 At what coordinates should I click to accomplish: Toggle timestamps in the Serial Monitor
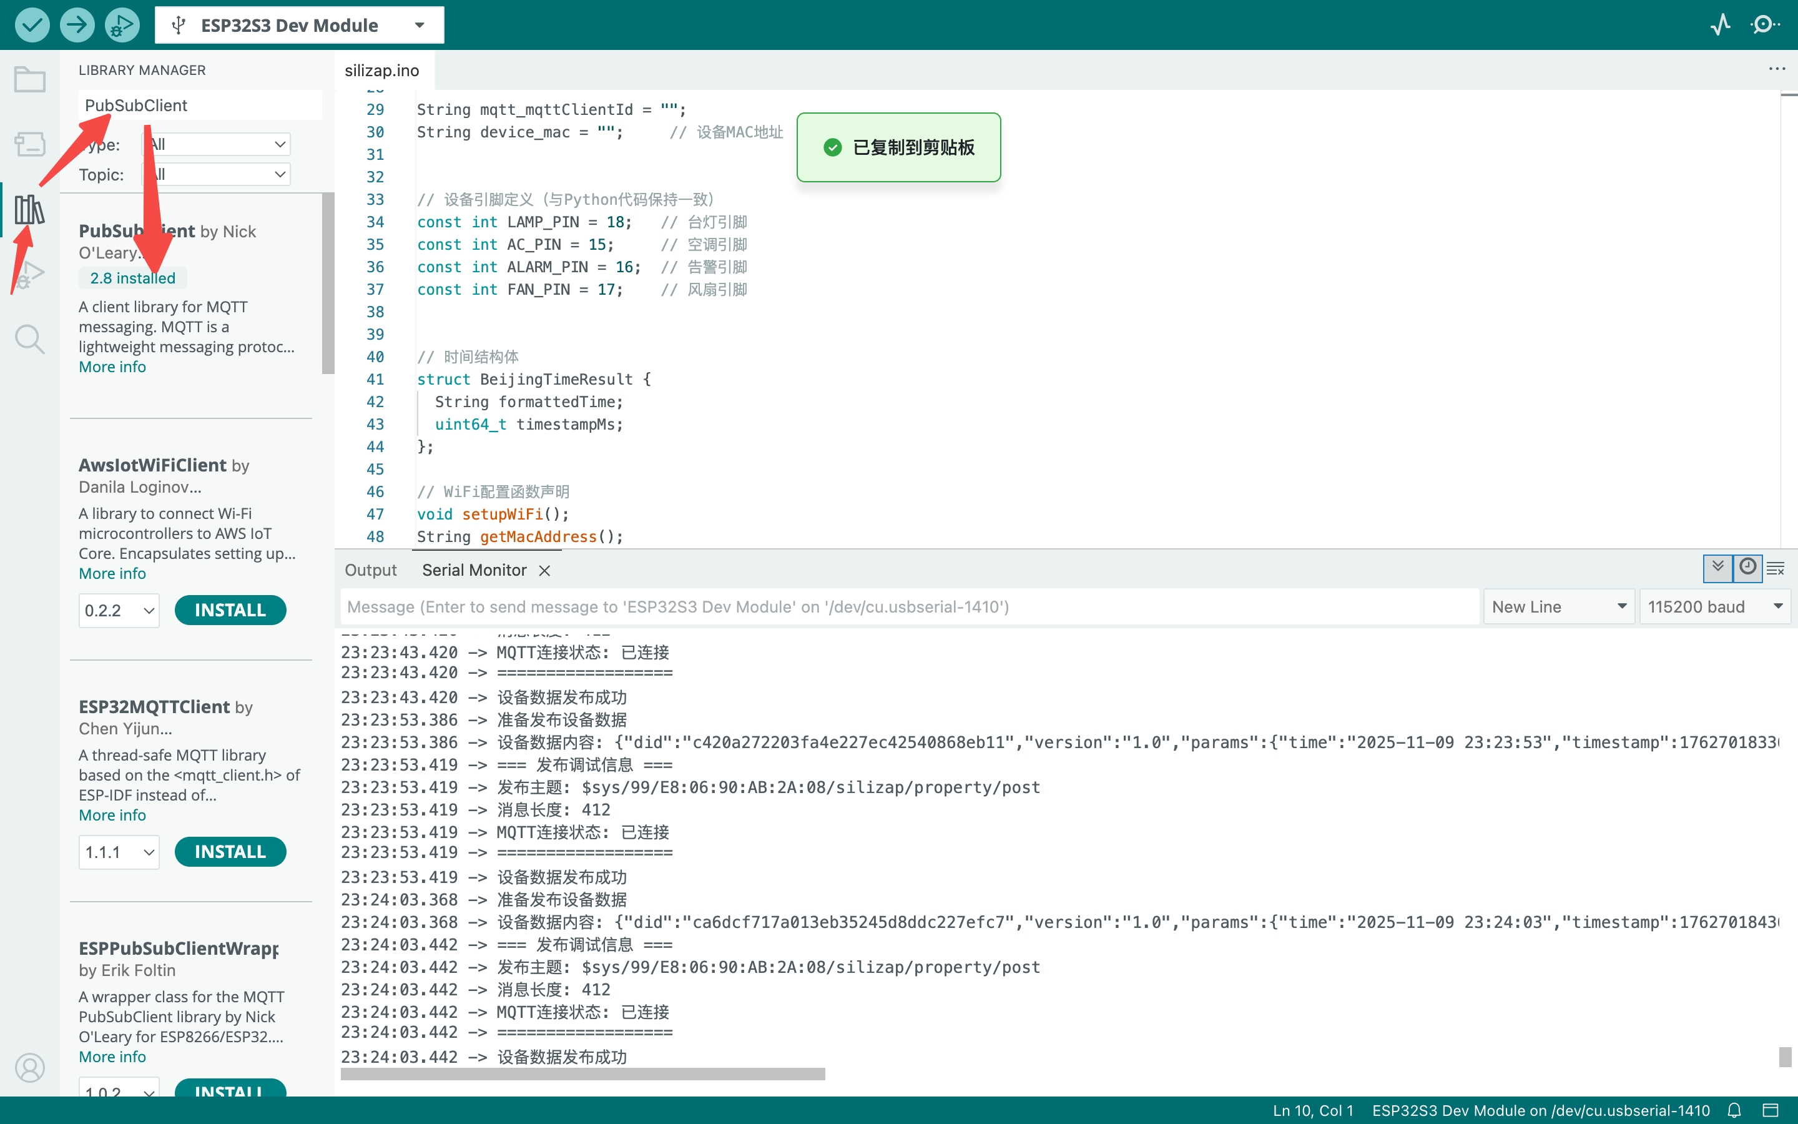[x=1747, y=569]
